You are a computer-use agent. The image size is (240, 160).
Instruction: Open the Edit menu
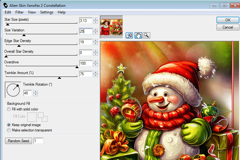pos(8,12)
